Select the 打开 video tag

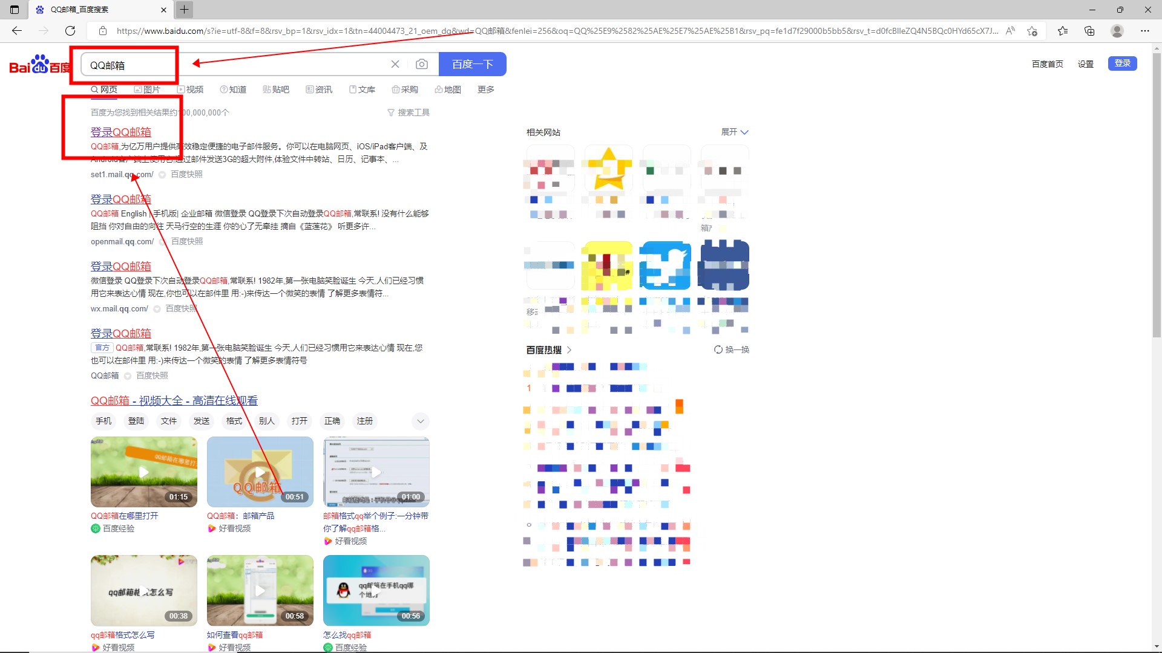pyautogui.click(x=300, y=421)
